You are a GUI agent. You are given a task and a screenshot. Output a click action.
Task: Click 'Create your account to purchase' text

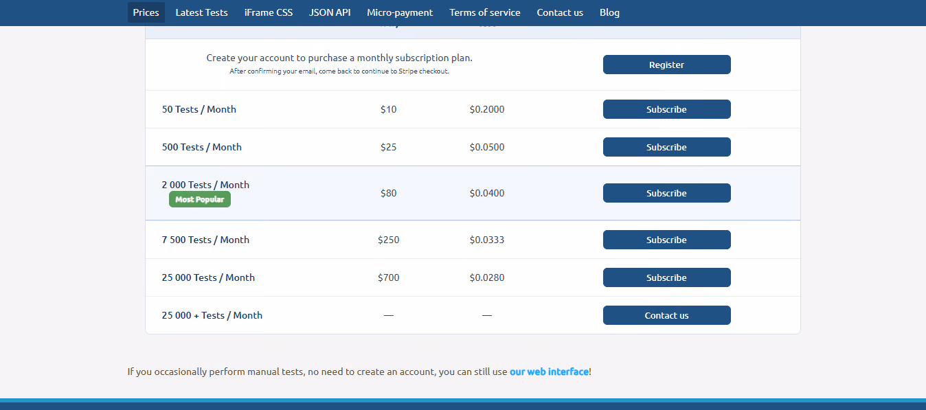pos(339,58)
